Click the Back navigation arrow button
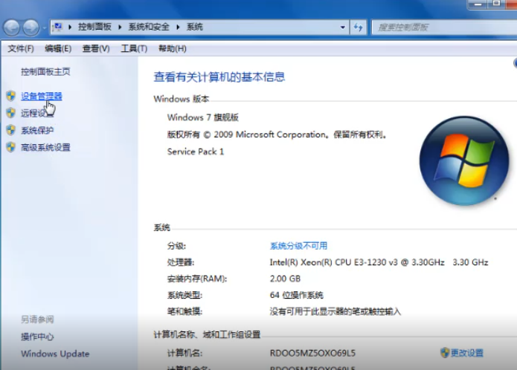This screenshot has height=370, width=517. click(12, 27)
